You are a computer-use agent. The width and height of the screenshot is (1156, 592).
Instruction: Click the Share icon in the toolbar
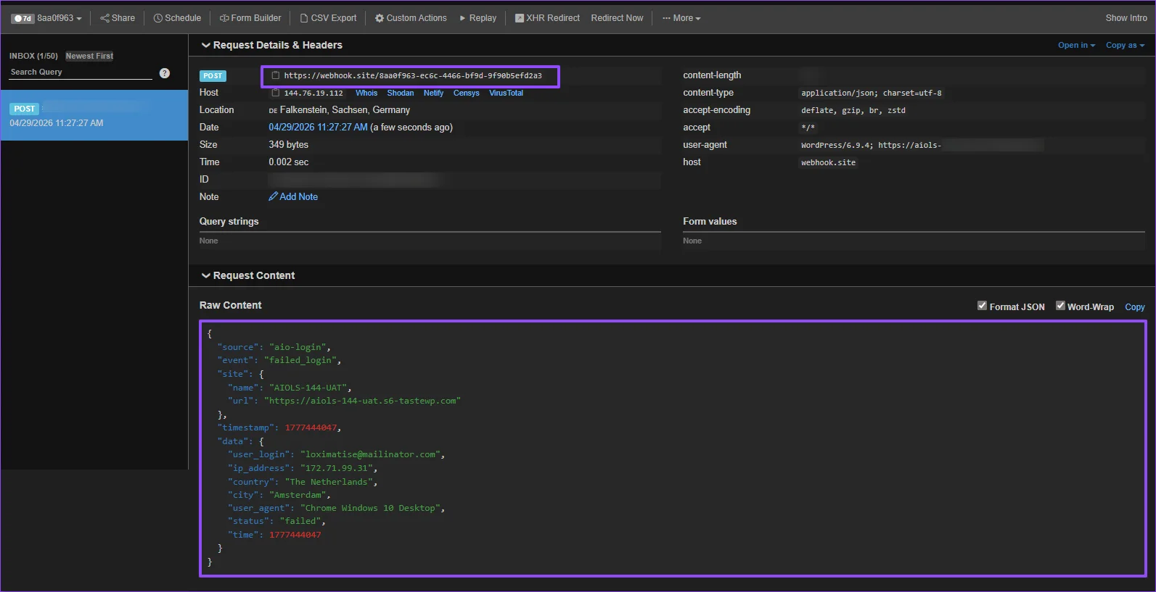point(104,18)
